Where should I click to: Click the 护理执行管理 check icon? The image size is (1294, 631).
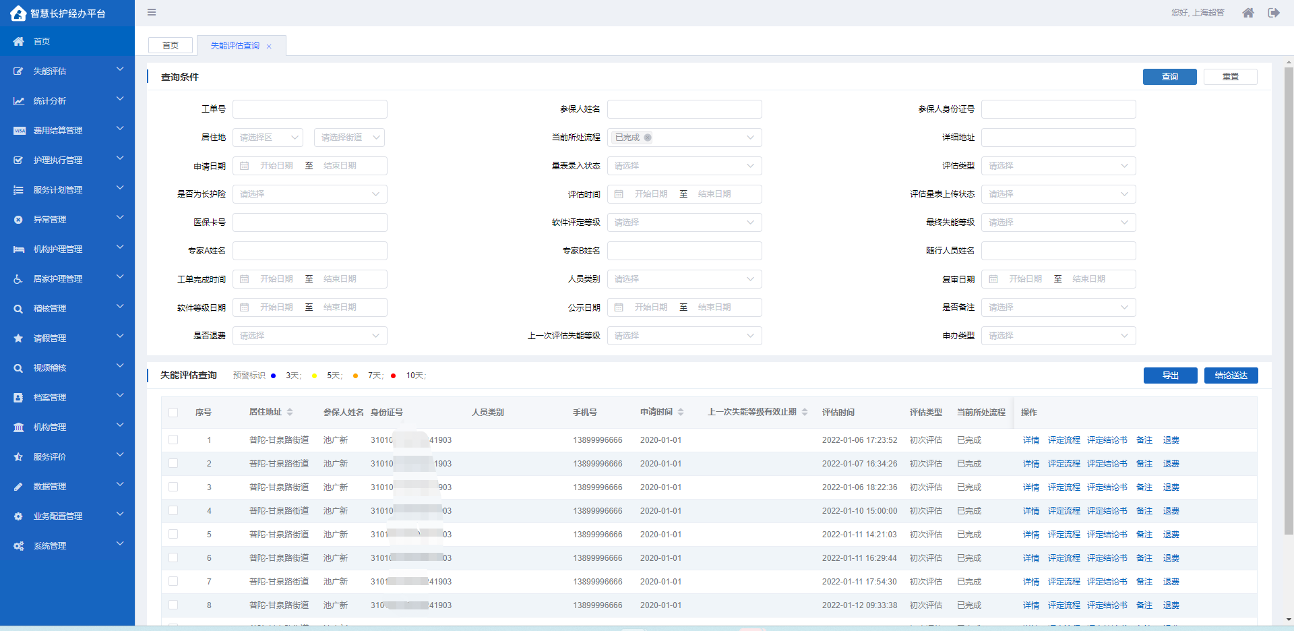pos(18,160)
